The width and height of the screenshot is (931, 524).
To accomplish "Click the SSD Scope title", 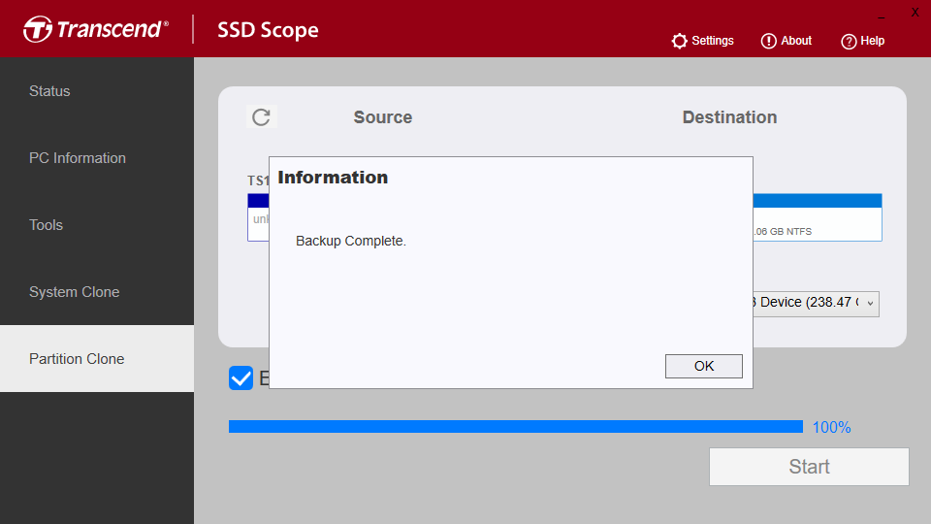I will [268, 30].
